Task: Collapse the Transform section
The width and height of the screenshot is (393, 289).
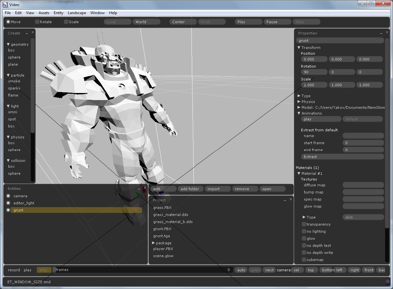Action: [x=299, y=48]
